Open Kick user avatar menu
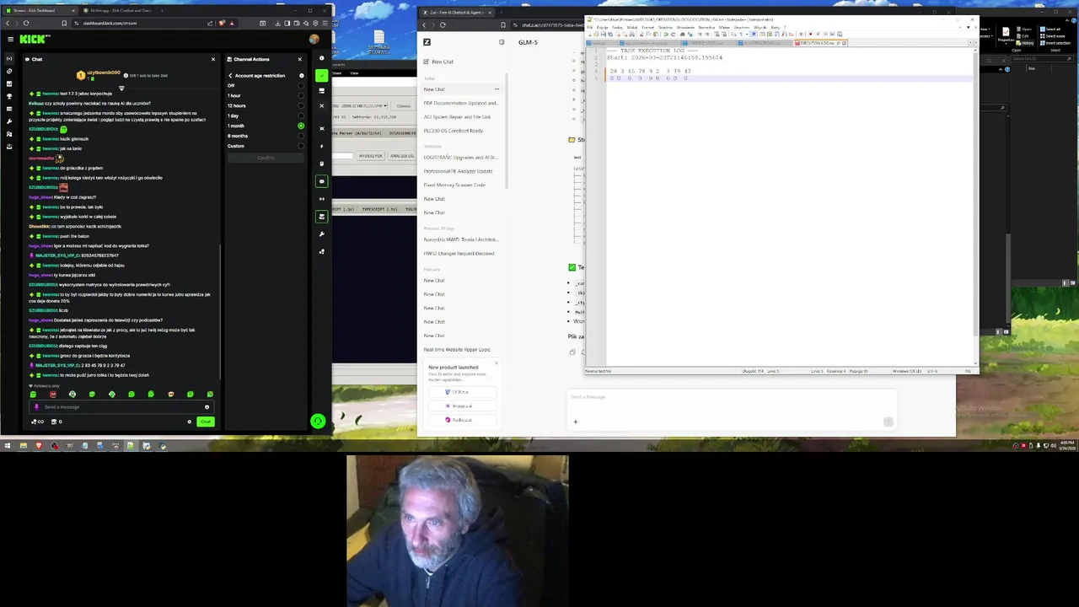 (x=314, y=39)
